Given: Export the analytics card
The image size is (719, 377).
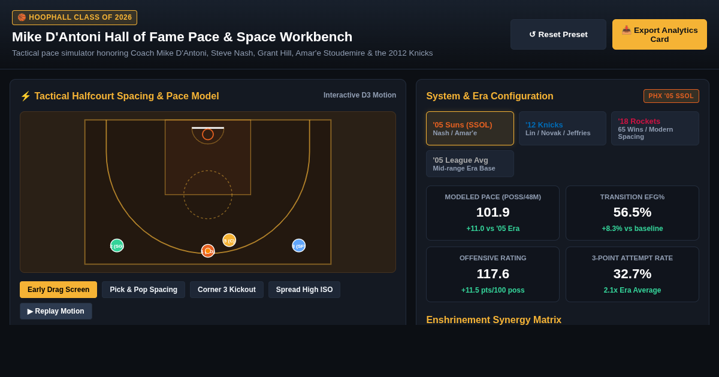Looking at the screenshot, I should (660, 34).
